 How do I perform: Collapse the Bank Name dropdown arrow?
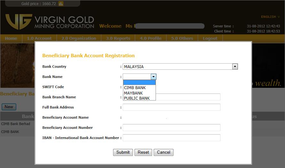[153, 77]
